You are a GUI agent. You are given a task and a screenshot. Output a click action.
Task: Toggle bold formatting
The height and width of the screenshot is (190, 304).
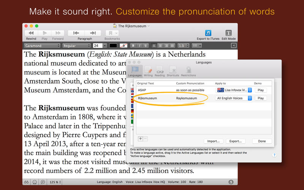point(133,46)
